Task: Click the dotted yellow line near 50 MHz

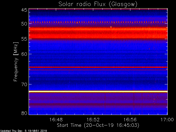Action: pyautogui.click(x=98, y=22)
